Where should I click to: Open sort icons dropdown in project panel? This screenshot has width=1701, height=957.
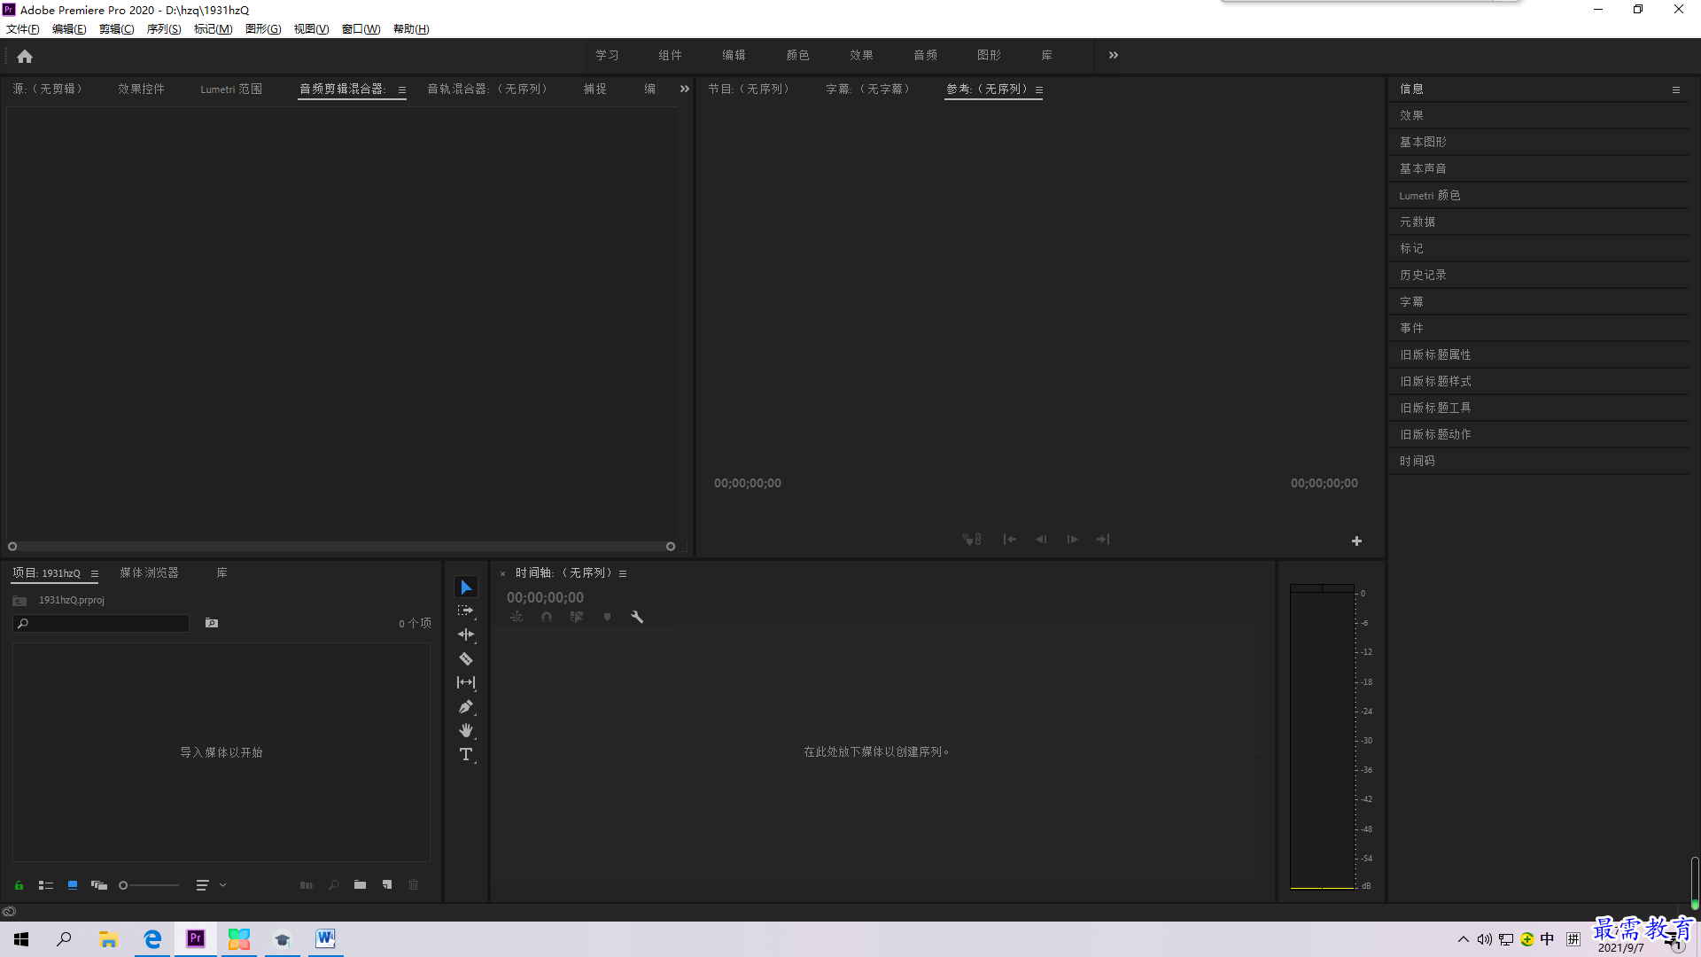click(x=211, y=885)
